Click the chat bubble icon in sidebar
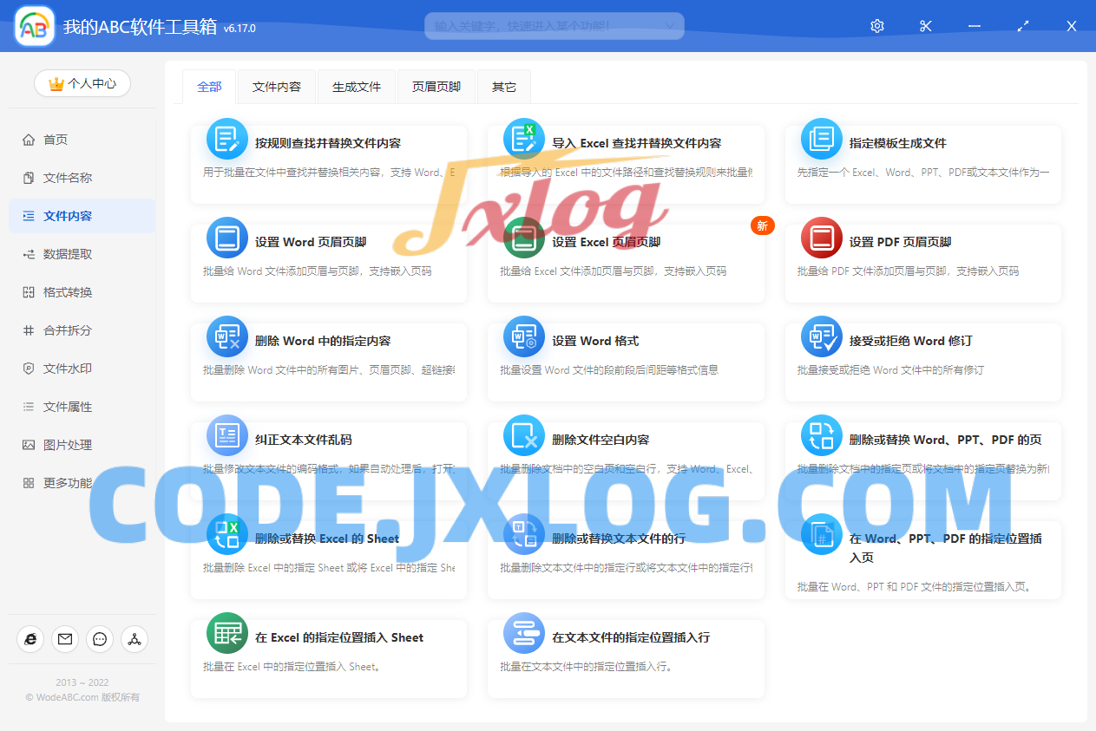The image size is (1096, 731). 100,639
